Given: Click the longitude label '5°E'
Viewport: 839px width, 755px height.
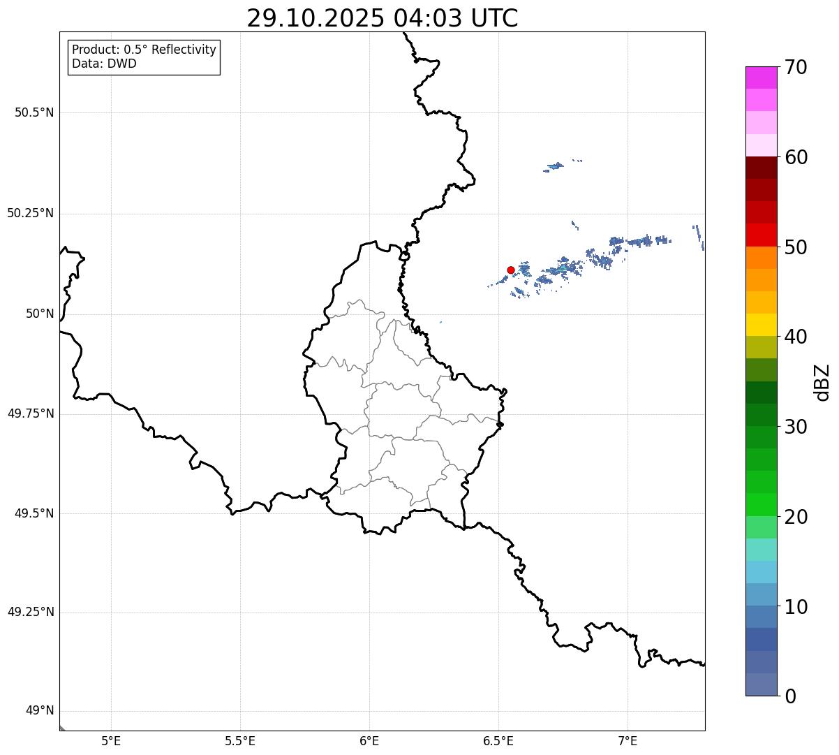Looking at the screenshot, I should coord(111,741).
